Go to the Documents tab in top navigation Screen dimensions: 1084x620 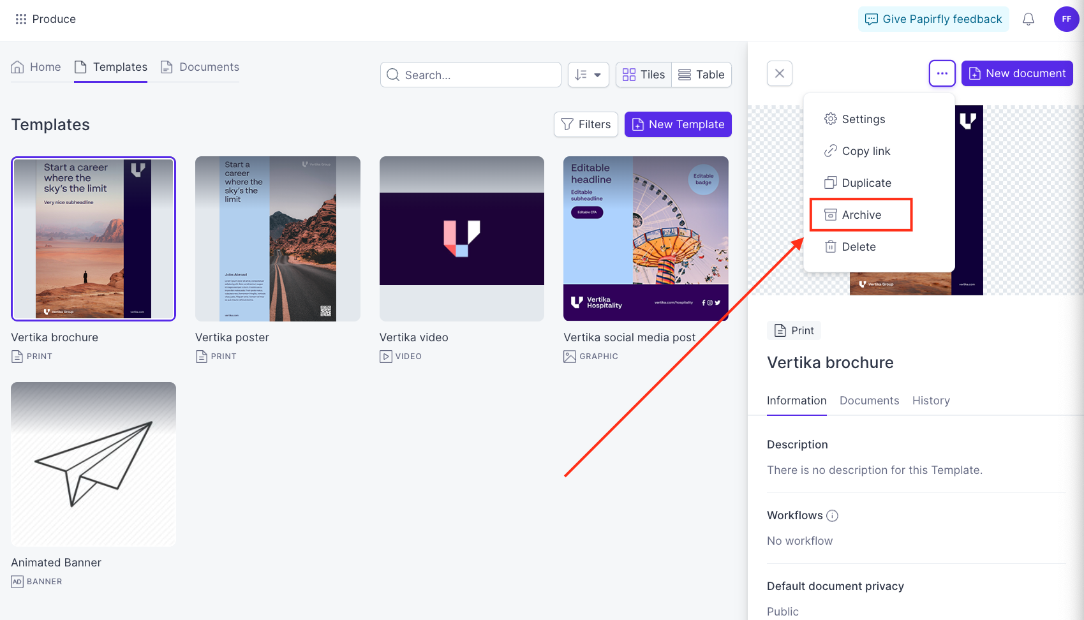200,67
